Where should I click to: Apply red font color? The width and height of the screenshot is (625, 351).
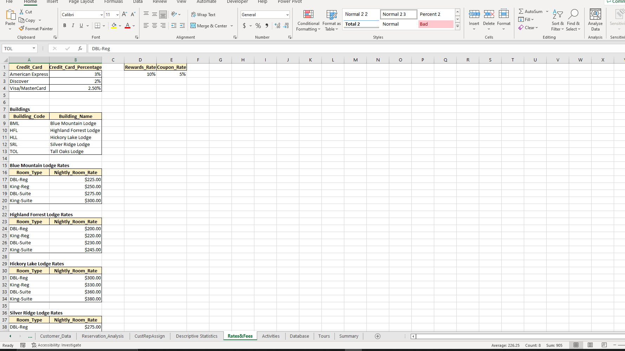(x=128, y=26)
